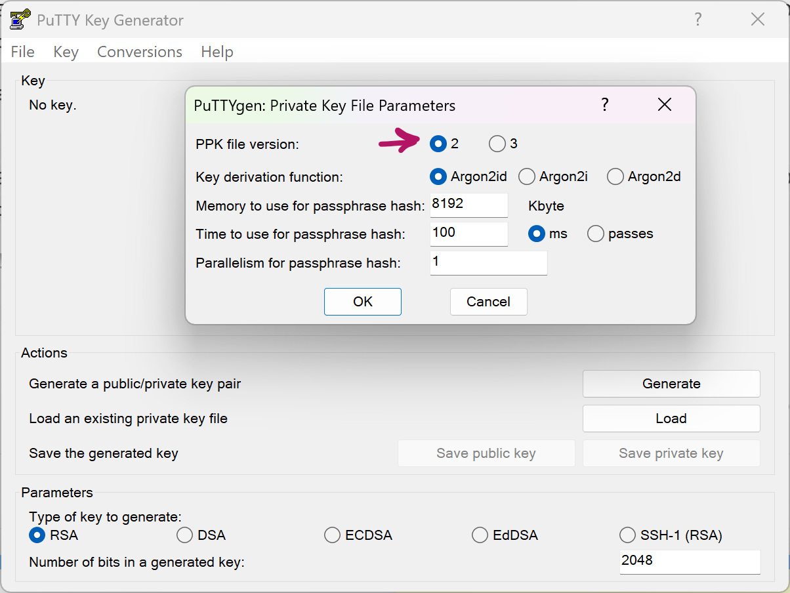Select Argon2i key derivation function

coord(527,176)
